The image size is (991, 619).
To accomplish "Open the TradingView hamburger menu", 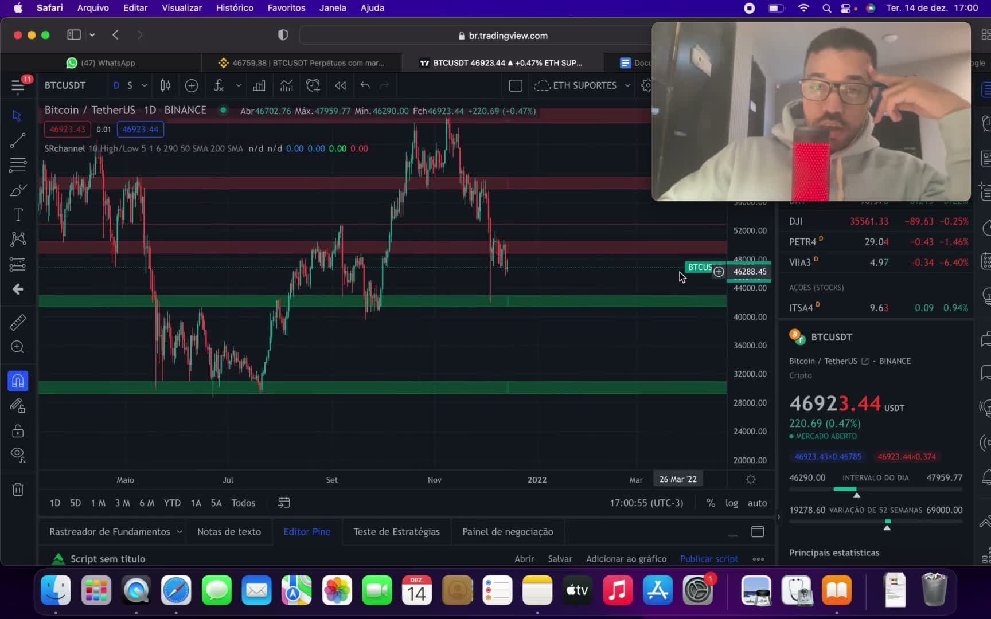I will point(18,86).
